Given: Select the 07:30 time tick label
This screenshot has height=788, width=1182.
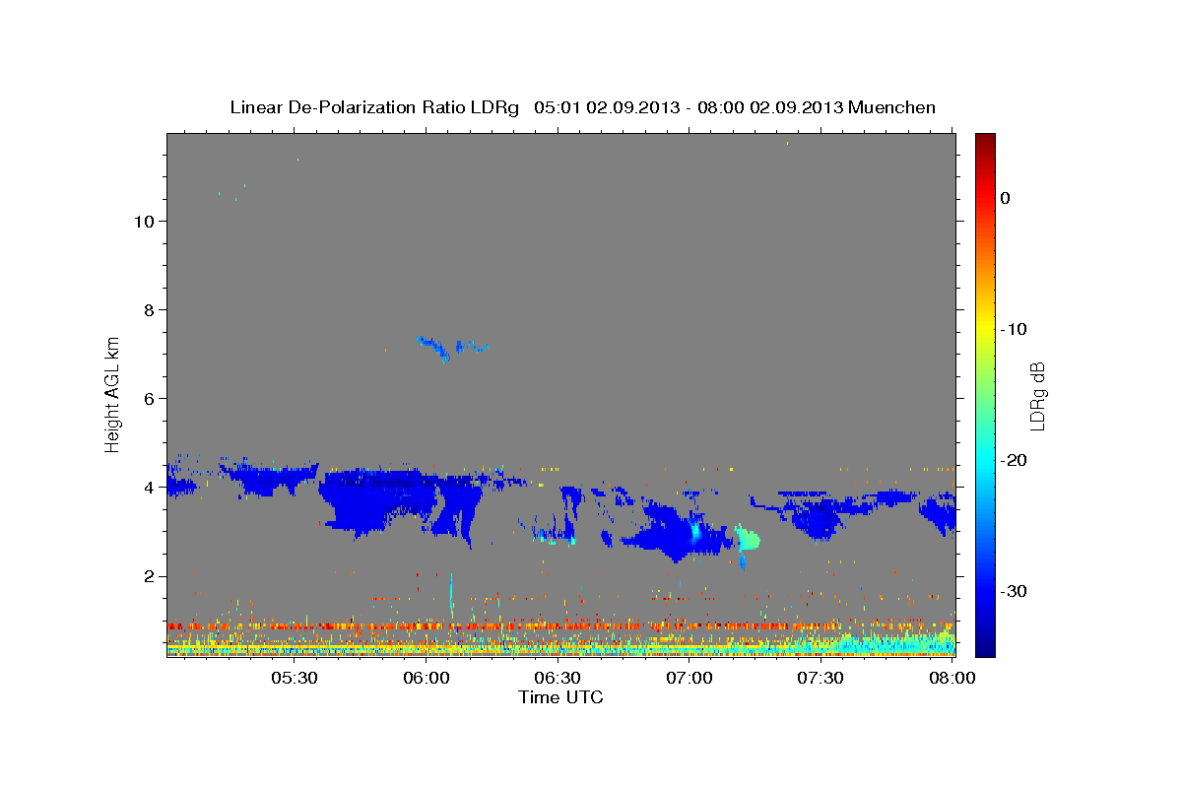Looking at the screenshot, I should [821, 679].
